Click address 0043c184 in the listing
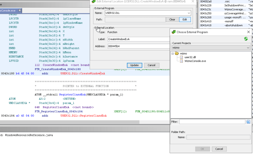Image resolution: width=253 pixels, height=155 pixels. click(8, 116)
